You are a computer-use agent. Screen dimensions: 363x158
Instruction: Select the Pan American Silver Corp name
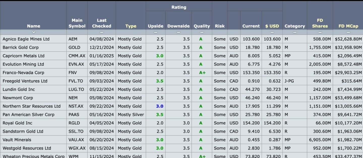click(28, 114)
